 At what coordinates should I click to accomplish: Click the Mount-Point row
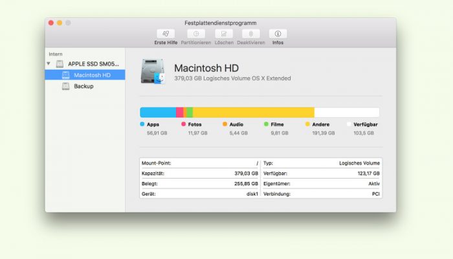point(200,163)
